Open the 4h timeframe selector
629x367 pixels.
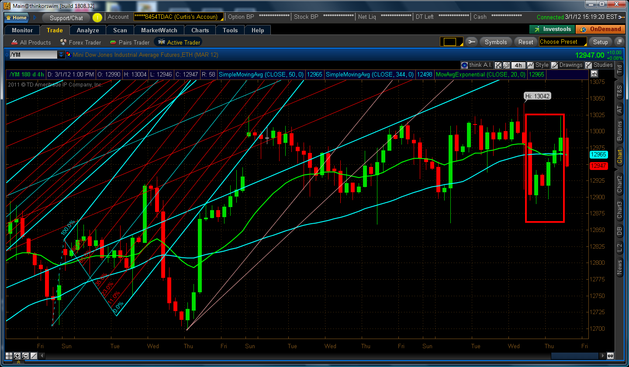518,65
